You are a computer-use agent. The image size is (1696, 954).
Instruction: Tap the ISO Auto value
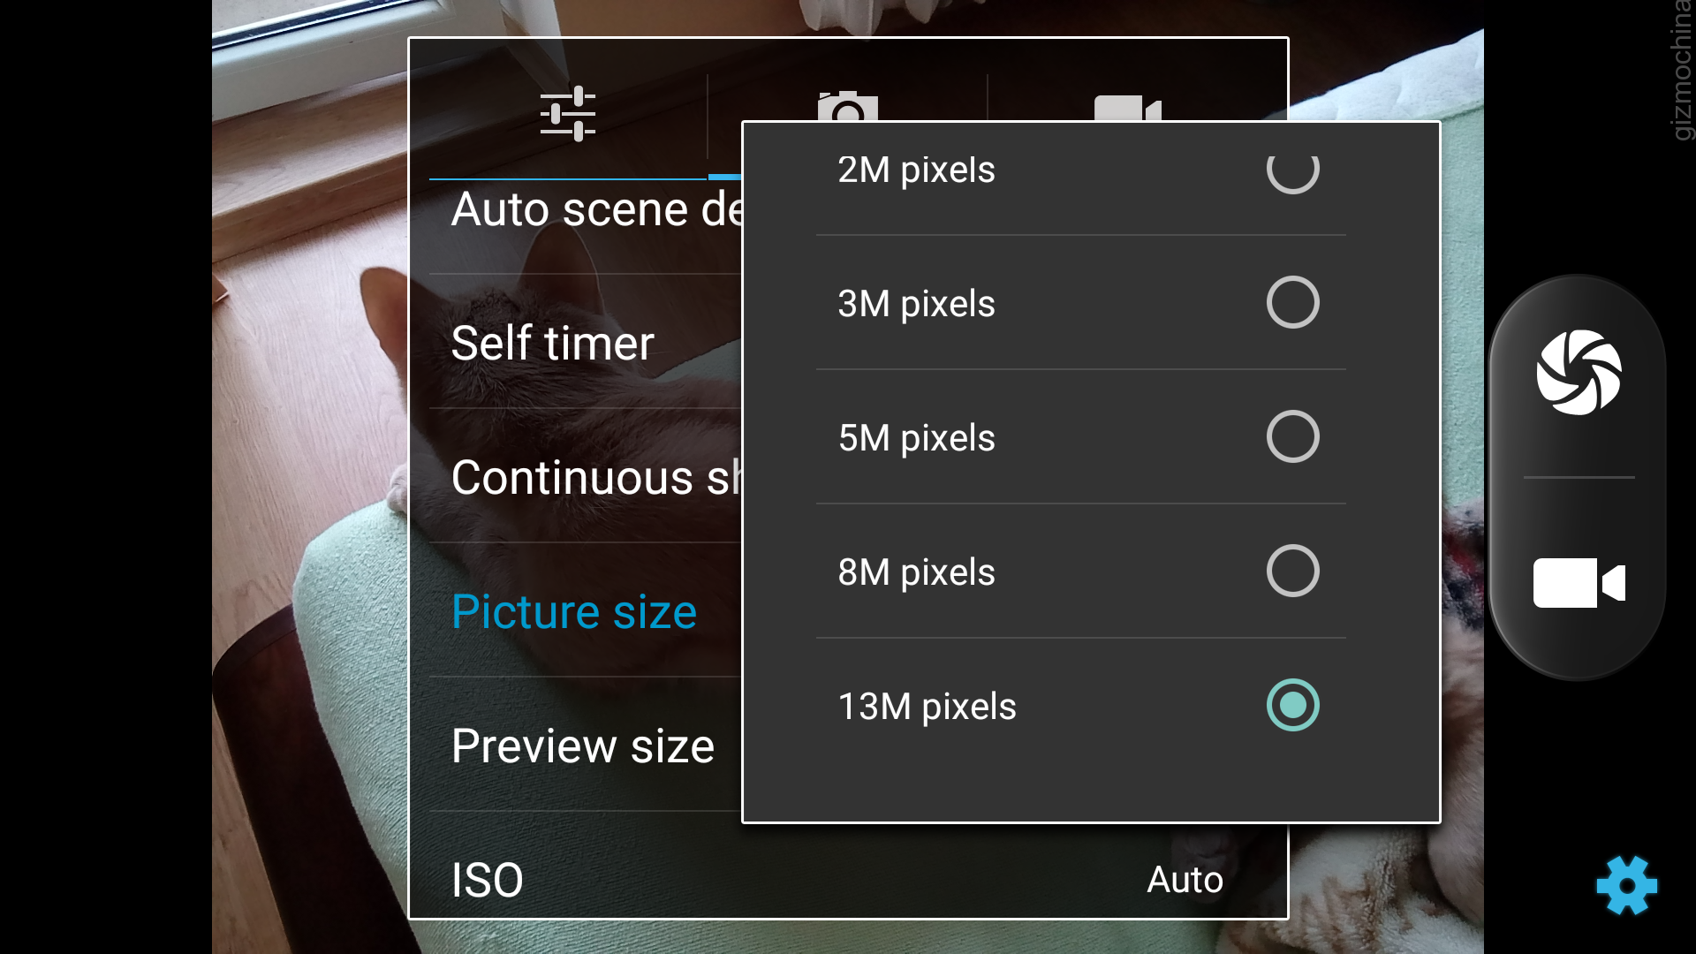[x=1185, y=880]
